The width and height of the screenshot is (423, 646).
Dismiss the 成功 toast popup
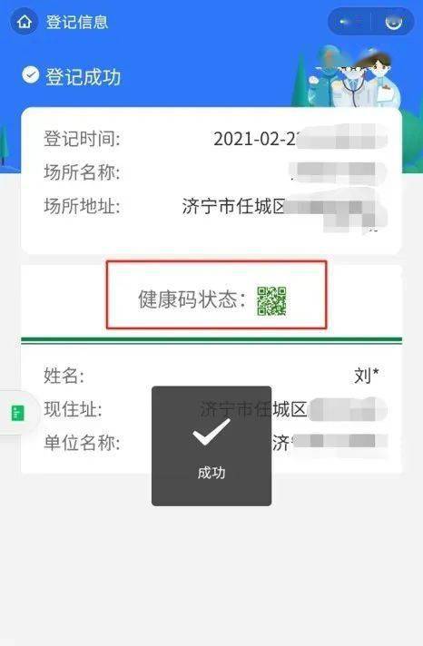tap(211, 445)
